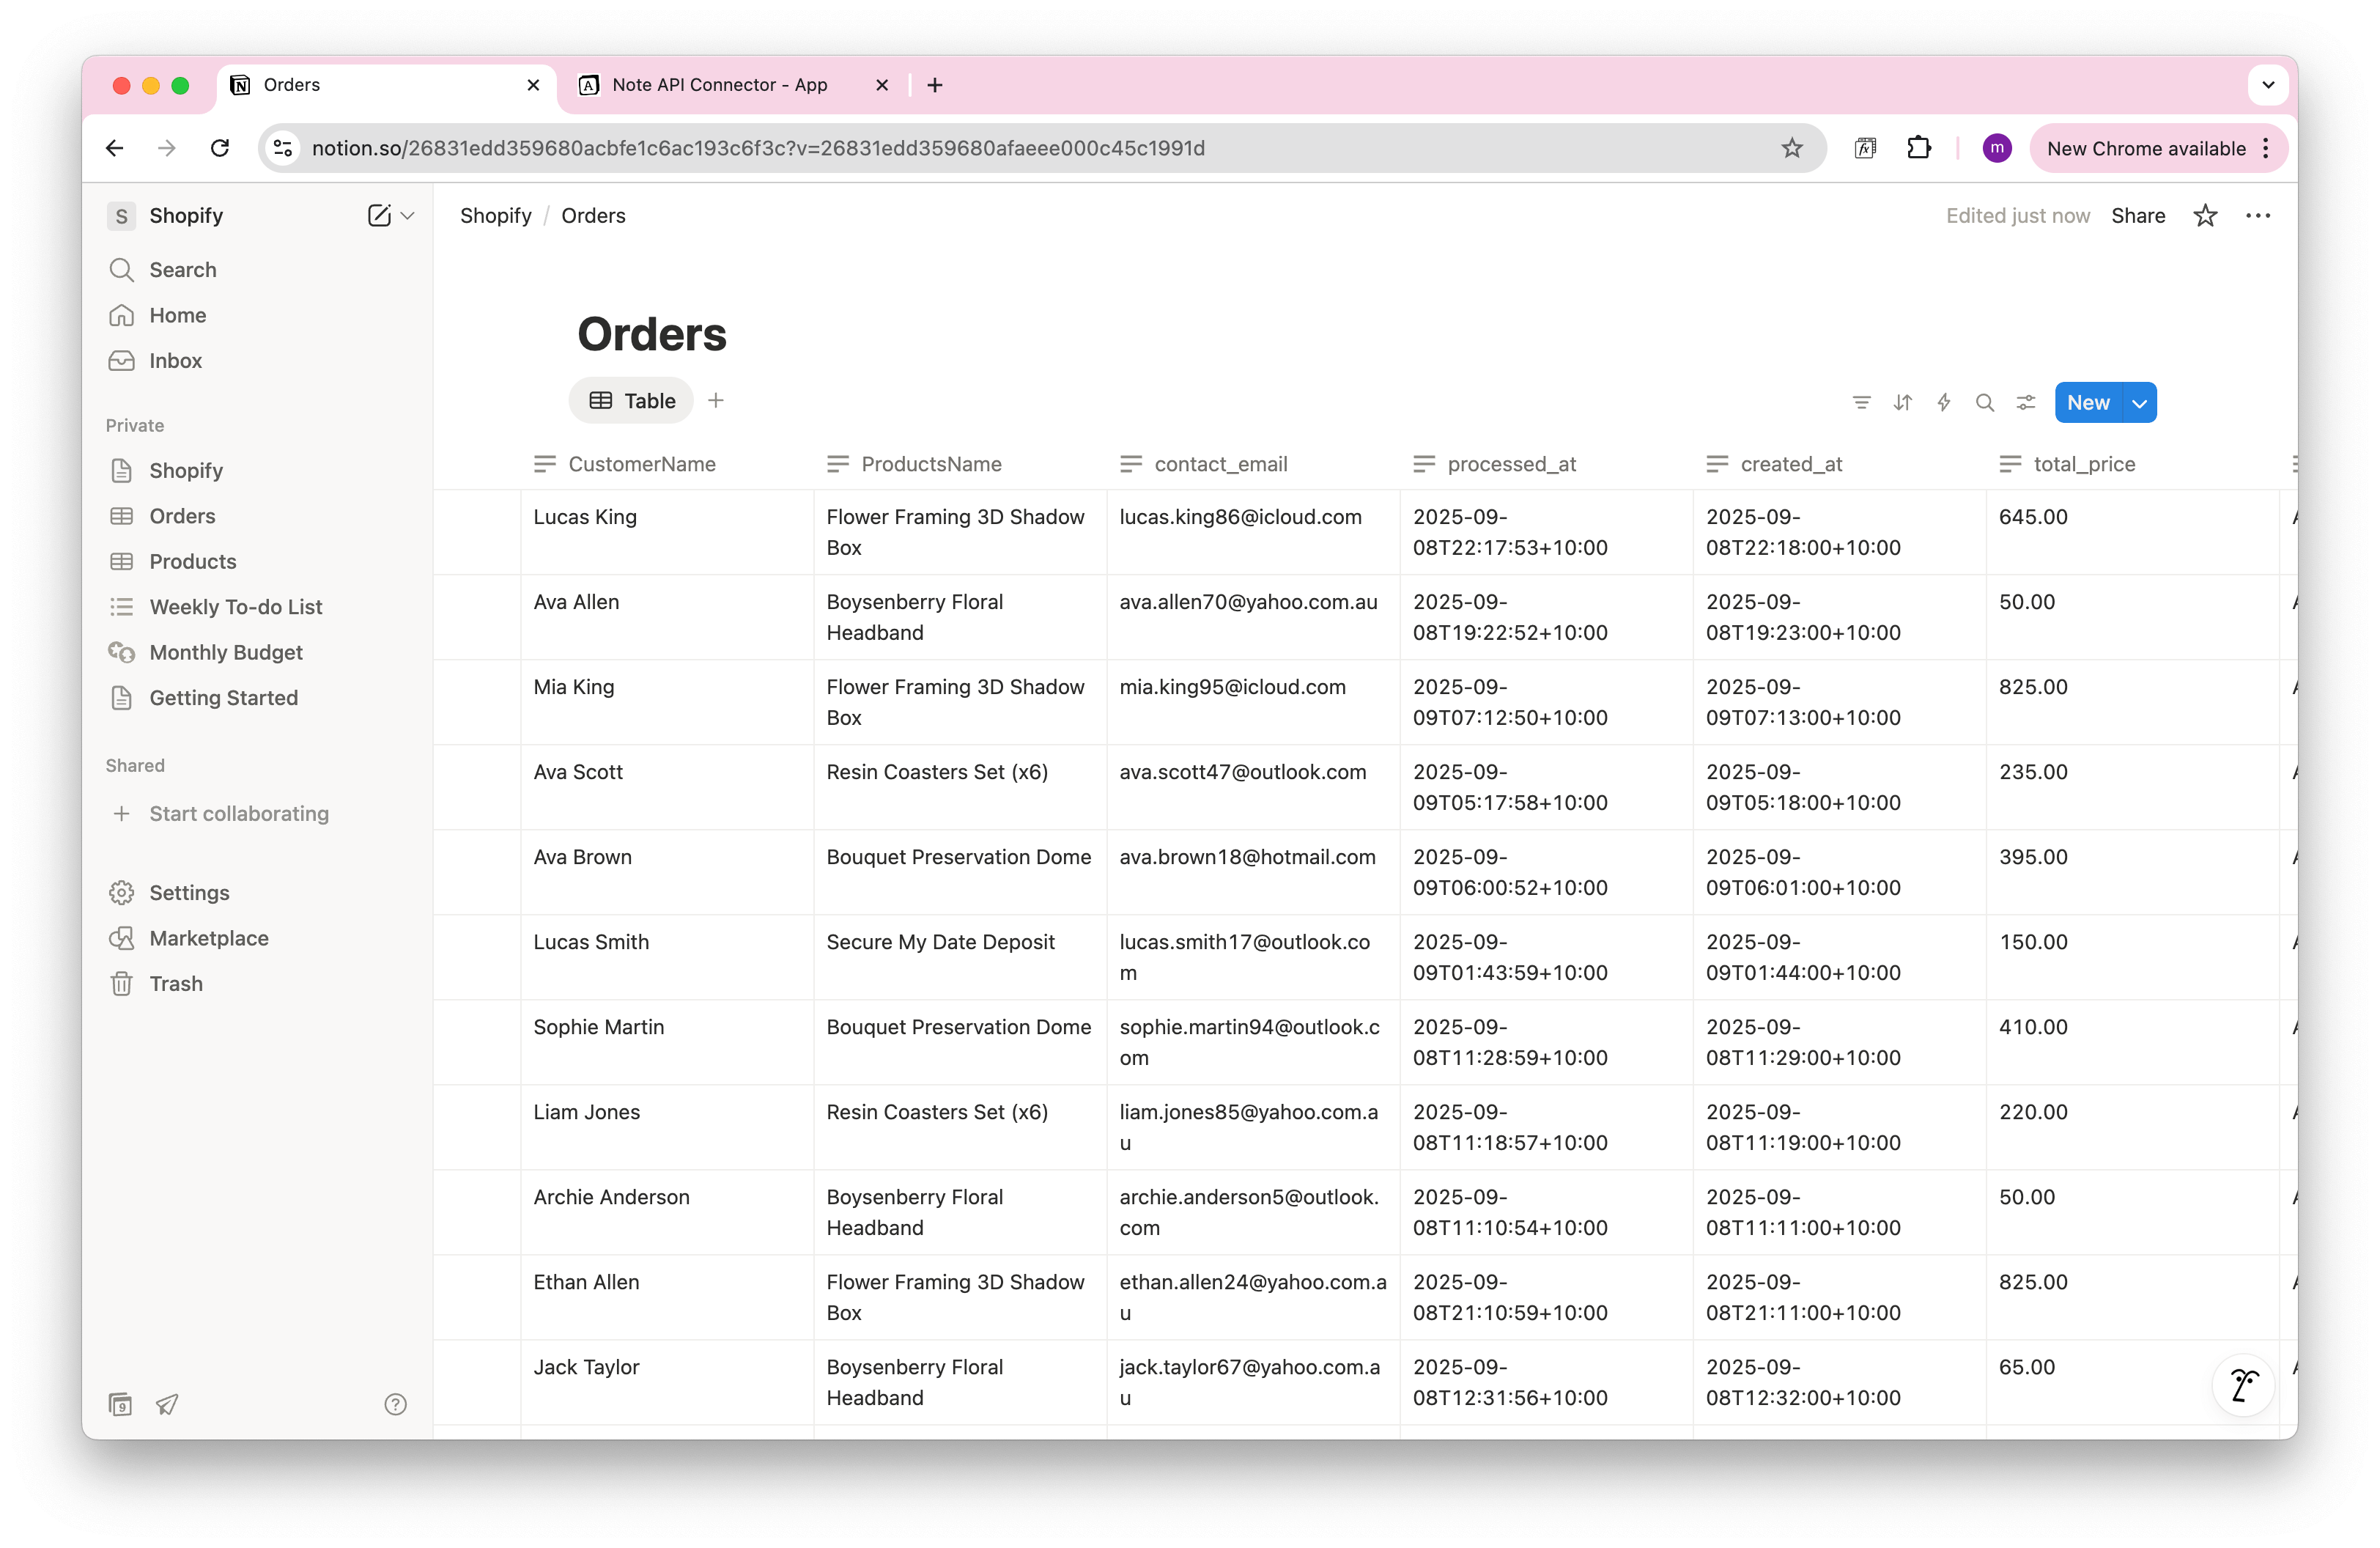2380x1548 pixels.
Task: Click the blue New button
Action: 2088,403
